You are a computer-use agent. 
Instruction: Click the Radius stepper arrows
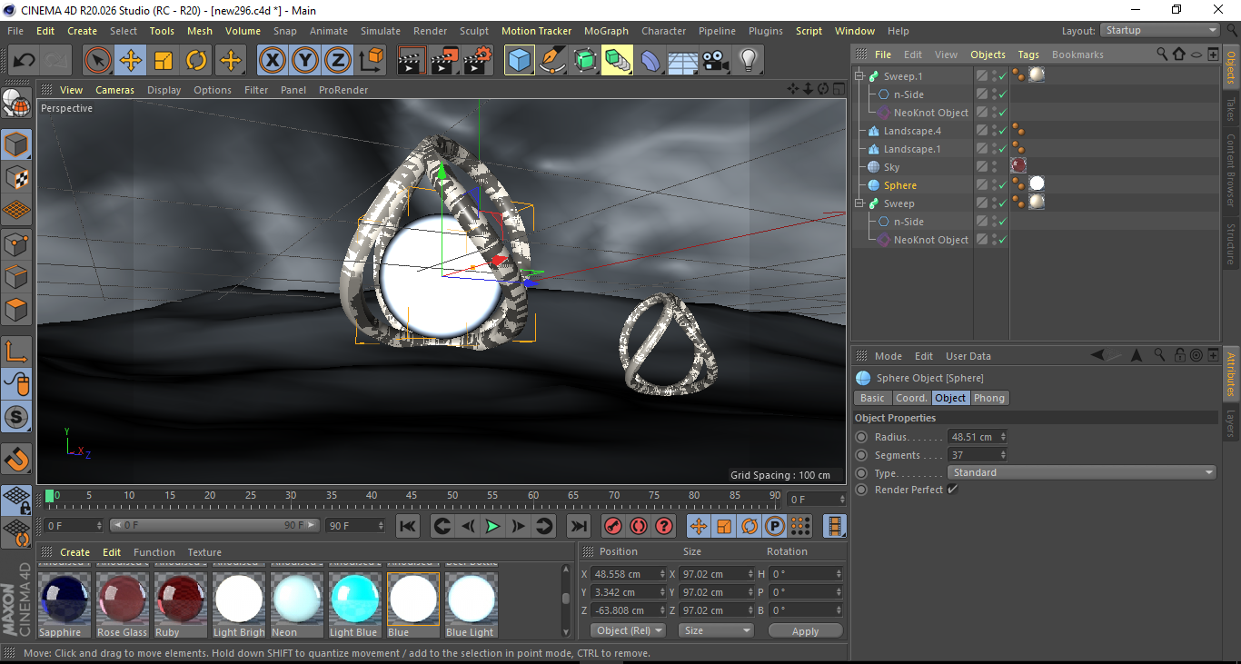click(x=1003, y=437)
